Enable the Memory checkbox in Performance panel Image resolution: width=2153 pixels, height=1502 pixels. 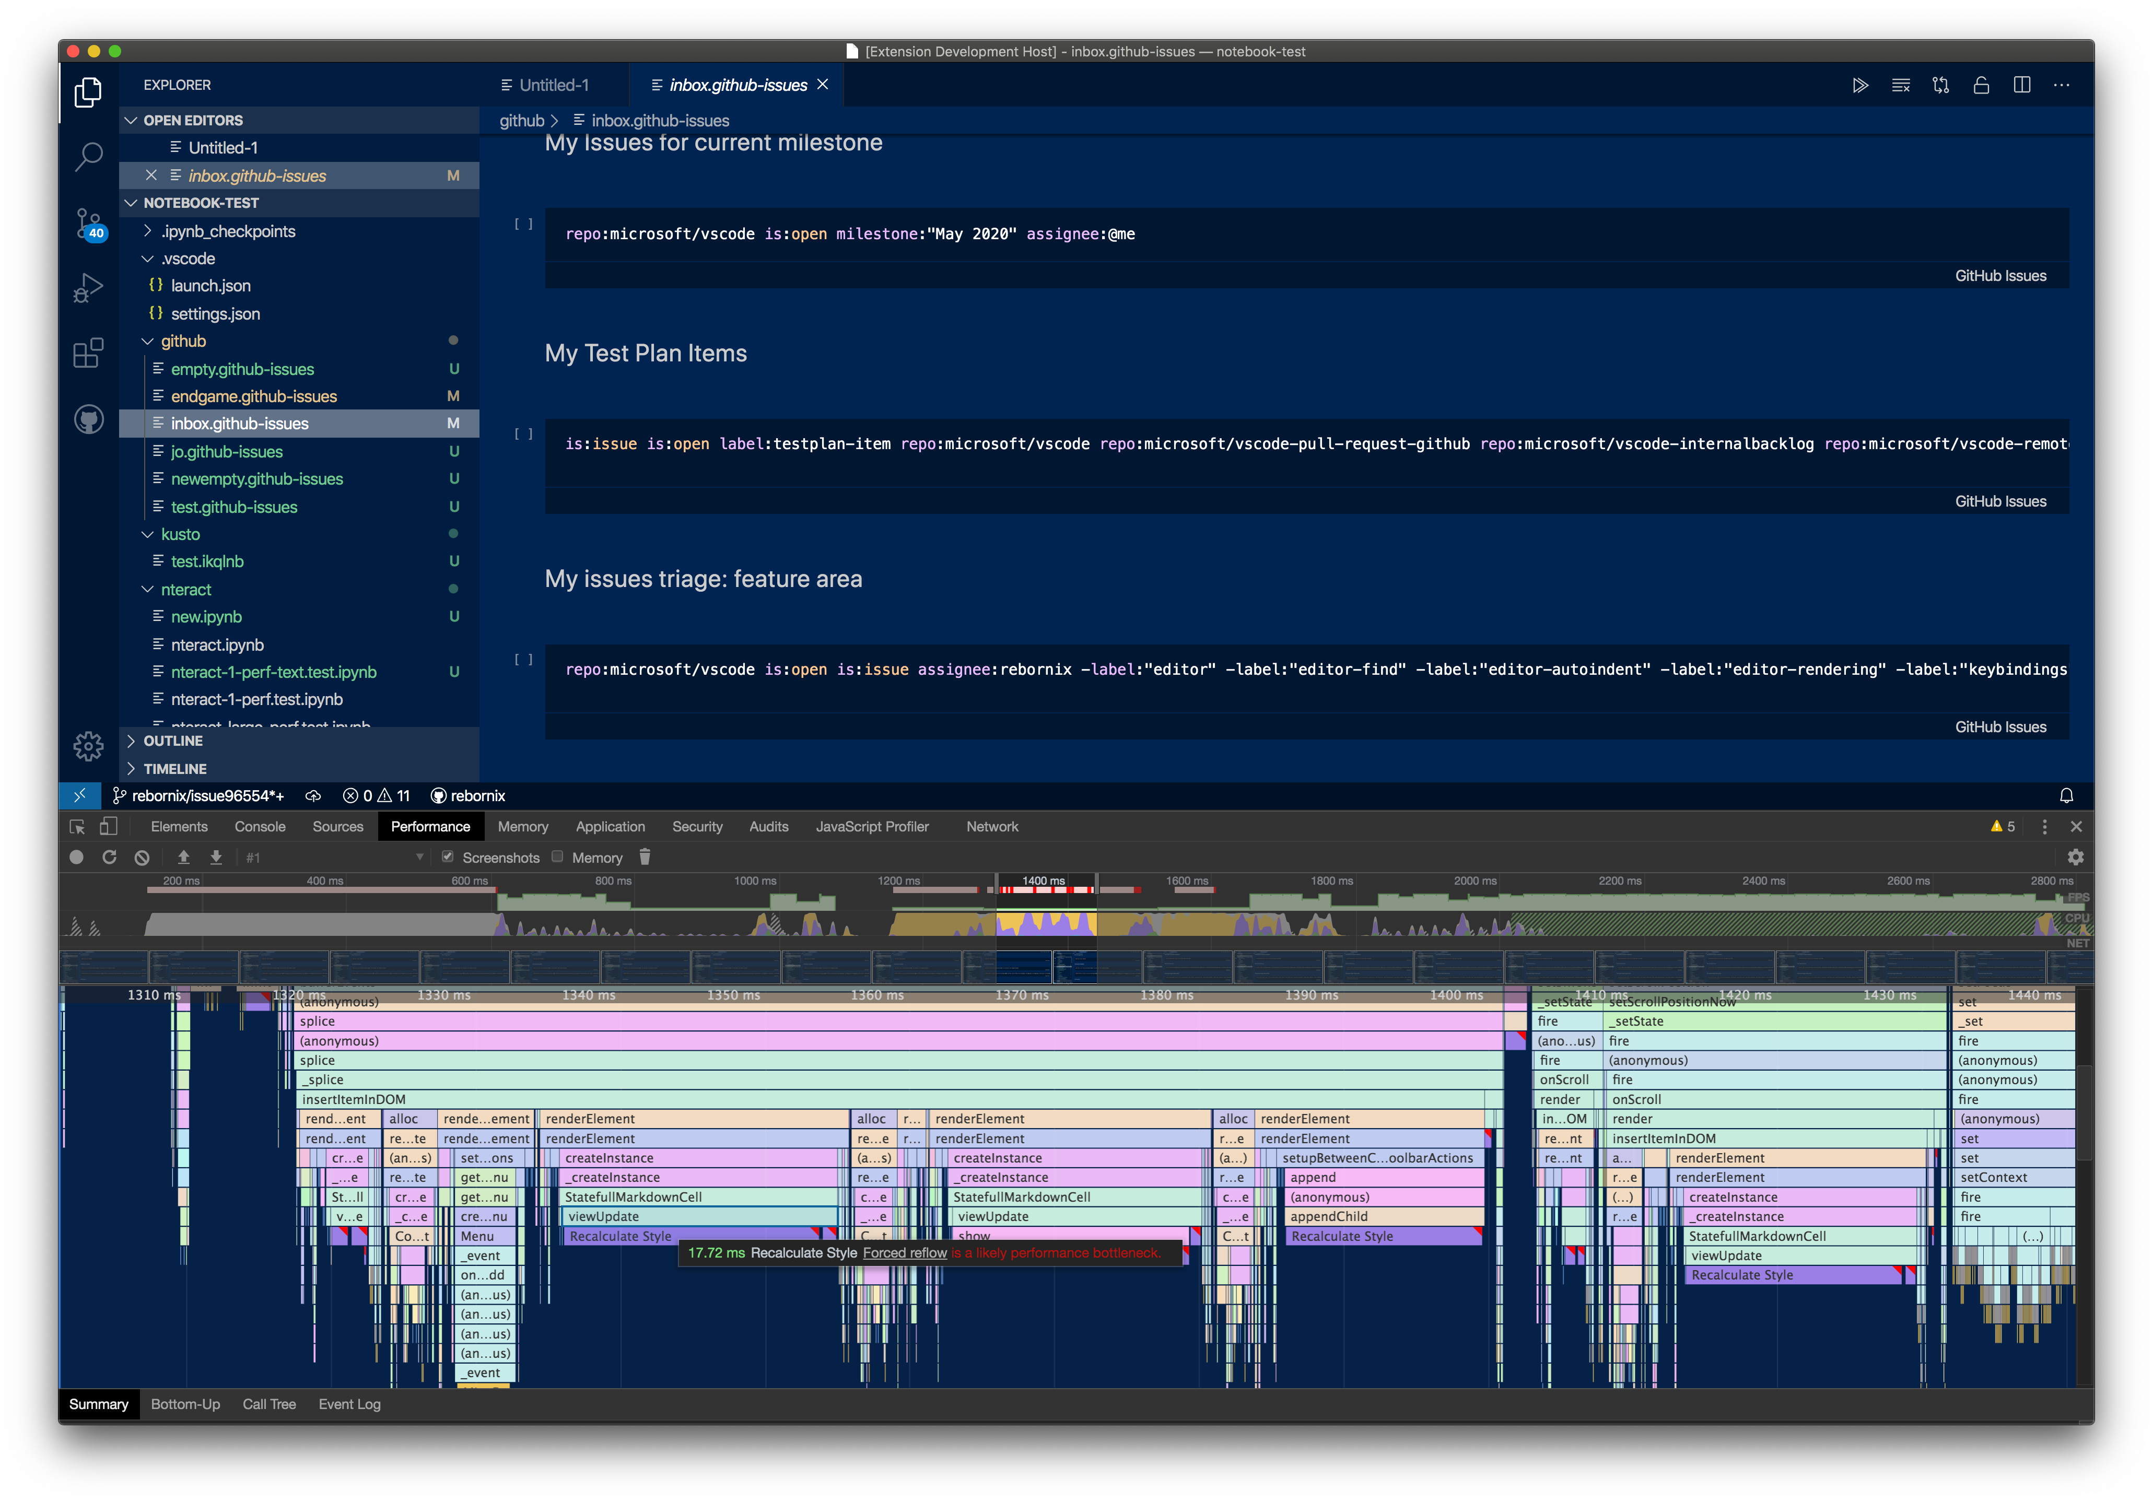tap(557, 857)
